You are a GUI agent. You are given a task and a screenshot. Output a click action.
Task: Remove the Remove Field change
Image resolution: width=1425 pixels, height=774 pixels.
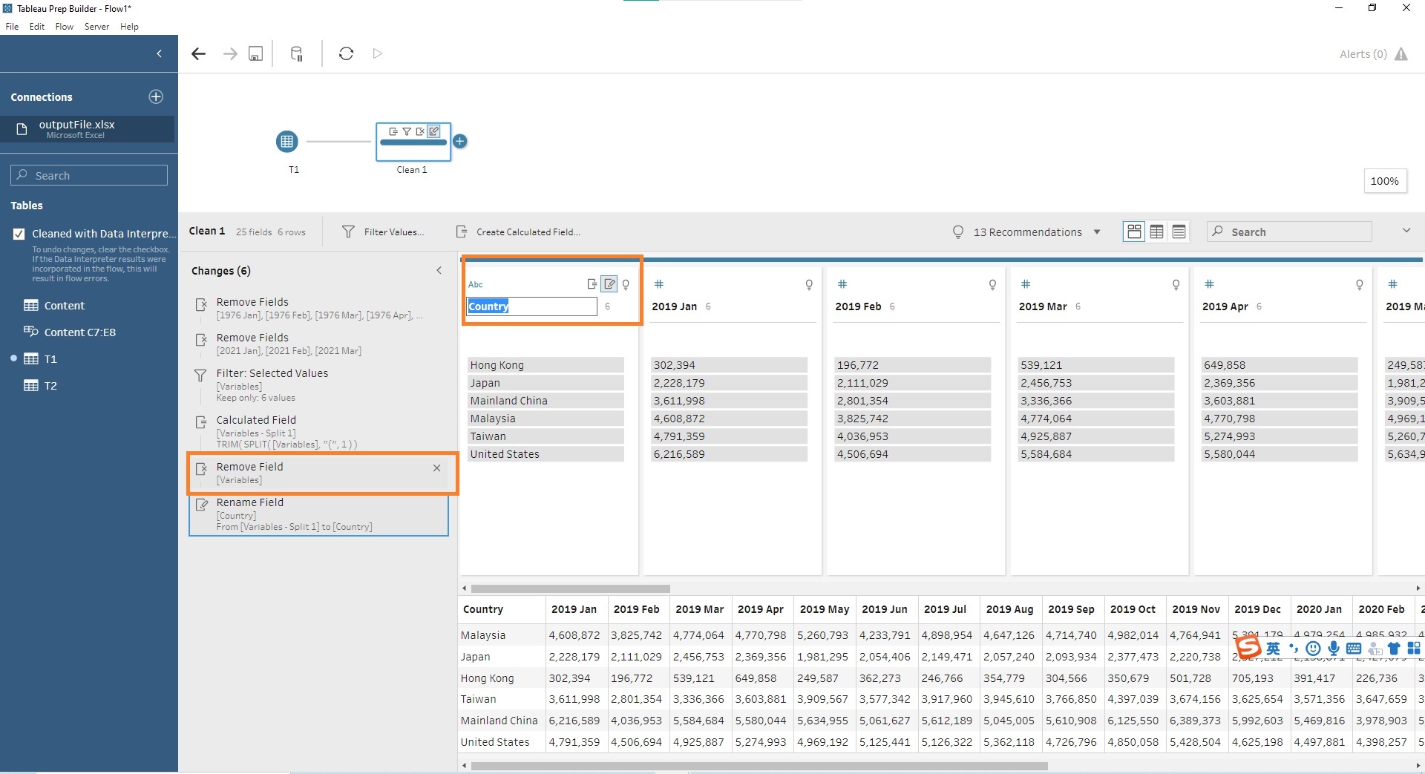[436, 468]
